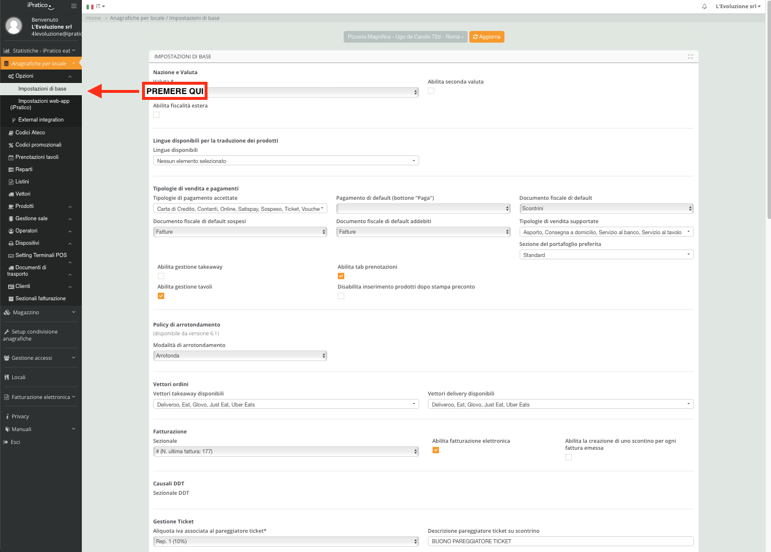
Task: Click the notification bell icon
Action: (704, 6)
